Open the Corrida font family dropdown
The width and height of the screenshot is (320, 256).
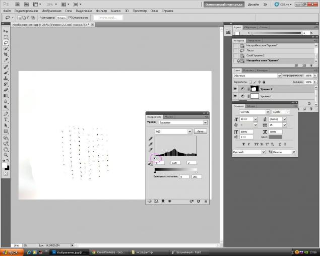tap(268, 112)
